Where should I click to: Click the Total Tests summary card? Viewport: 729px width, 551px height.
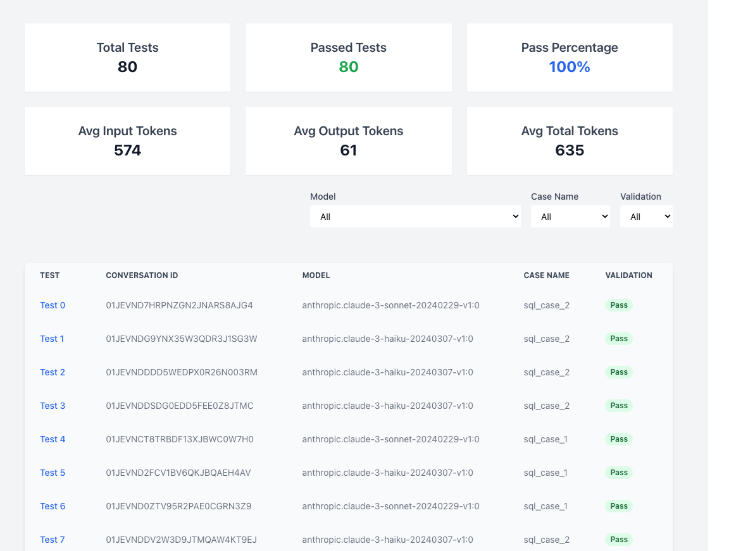(127, 58)
